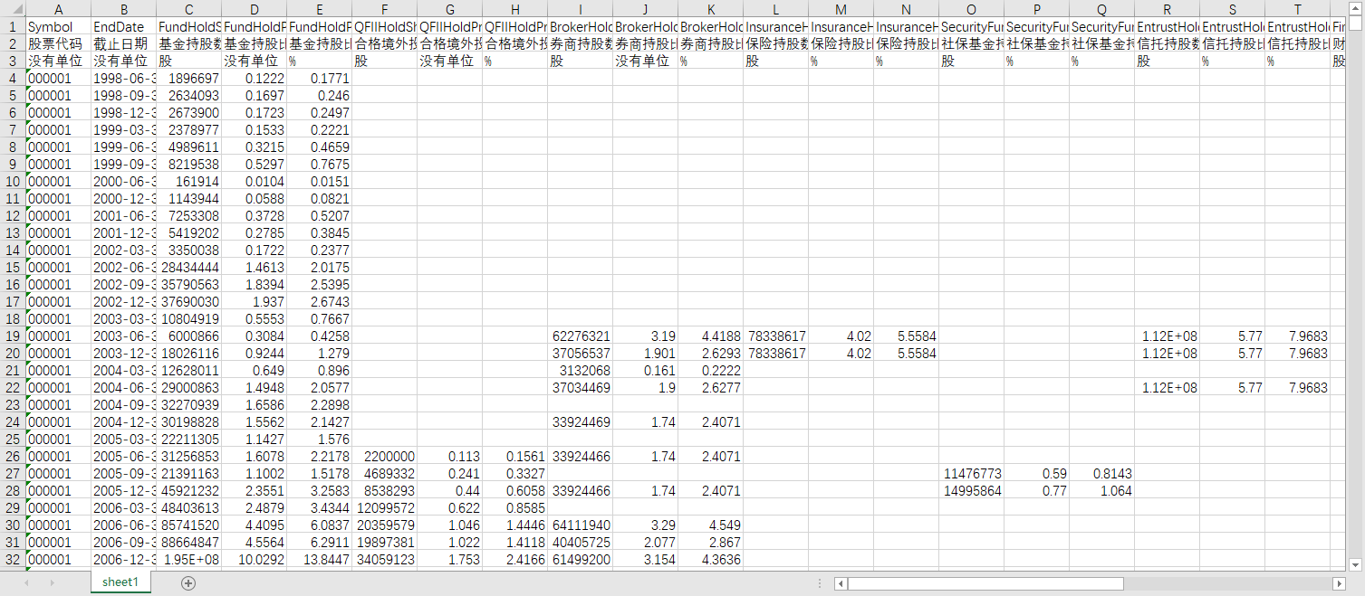Select cell containing 2200000

pyautogui.click(x=385, y=456)
